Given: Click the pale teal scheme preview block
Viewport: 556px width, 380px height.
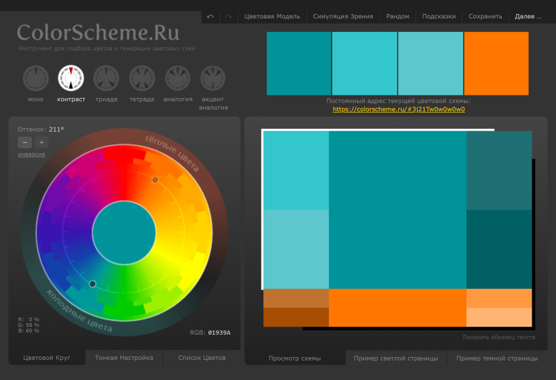Looking at the screenshot, I should [296, 249].
